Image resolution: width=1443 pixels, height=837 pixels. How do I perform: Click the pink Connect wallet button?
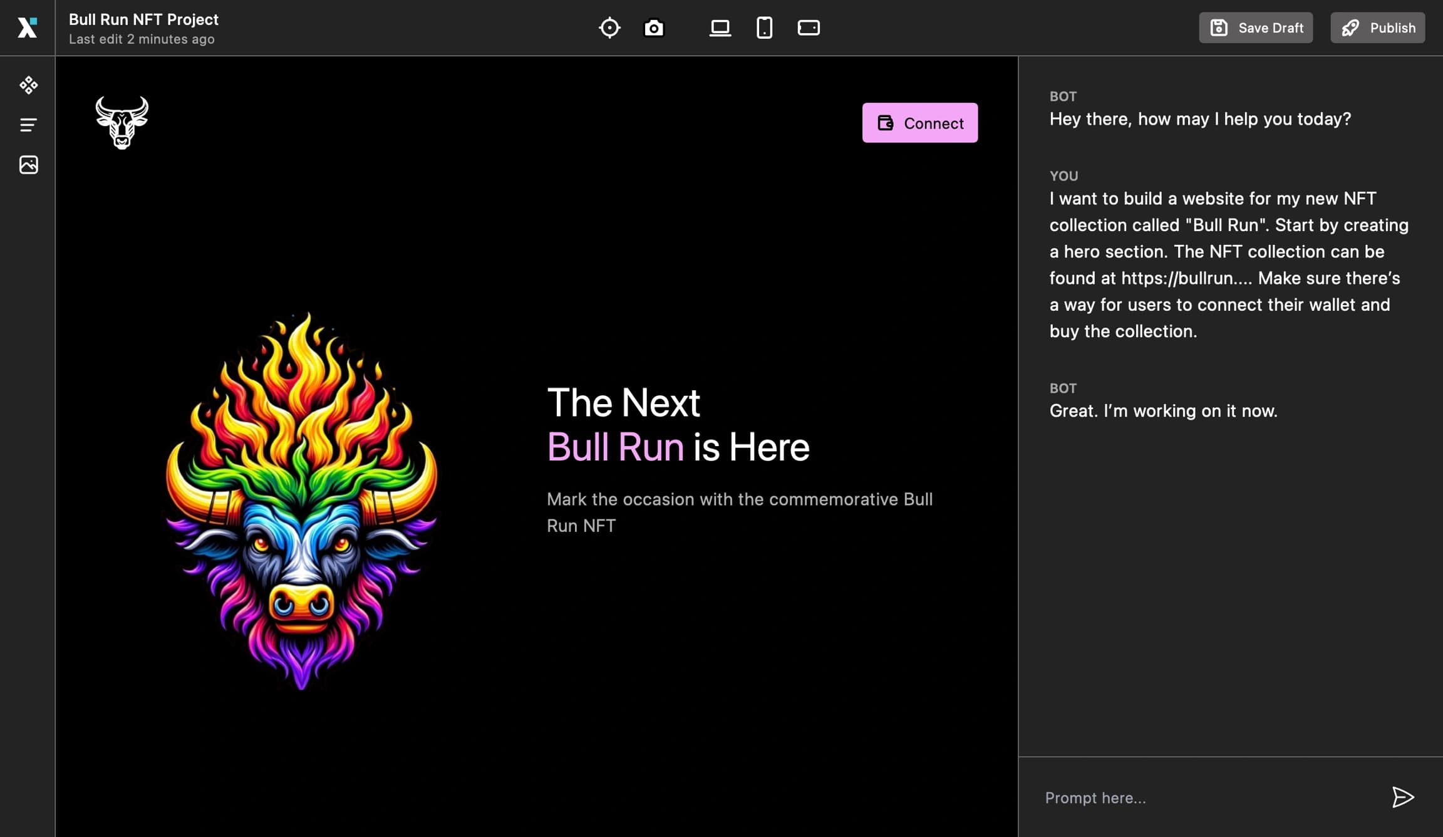click(x=919, y=123)
